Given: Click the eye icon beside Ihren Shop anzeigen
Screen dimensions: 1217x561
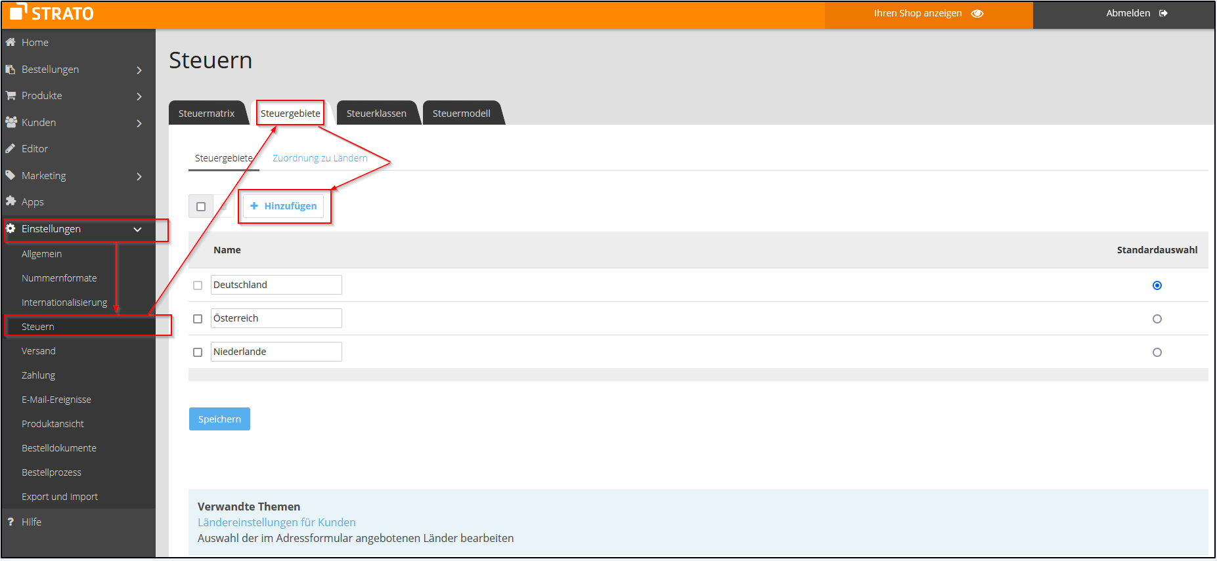Looking at the screenshot, I should click(x=977, y=14).
